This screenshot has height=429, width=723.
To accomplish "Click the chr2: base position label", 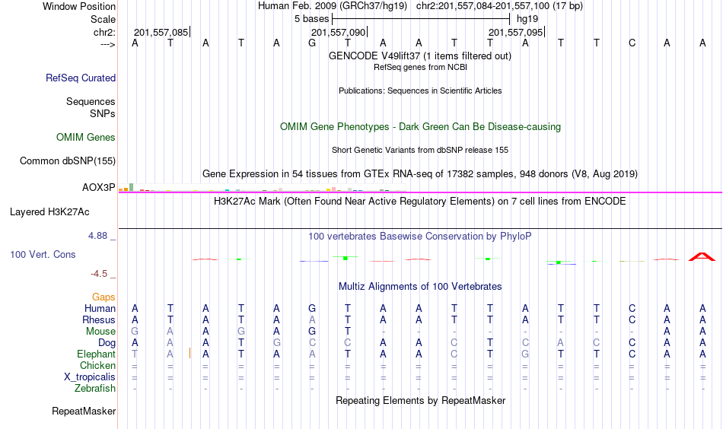I will click(105, 32).
